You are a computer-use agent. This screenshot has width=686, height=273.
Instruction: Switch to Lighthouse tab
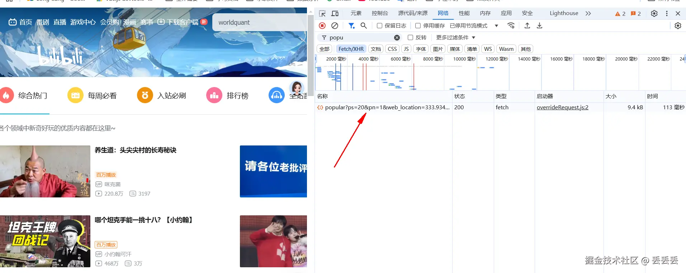tap(564, 13)
